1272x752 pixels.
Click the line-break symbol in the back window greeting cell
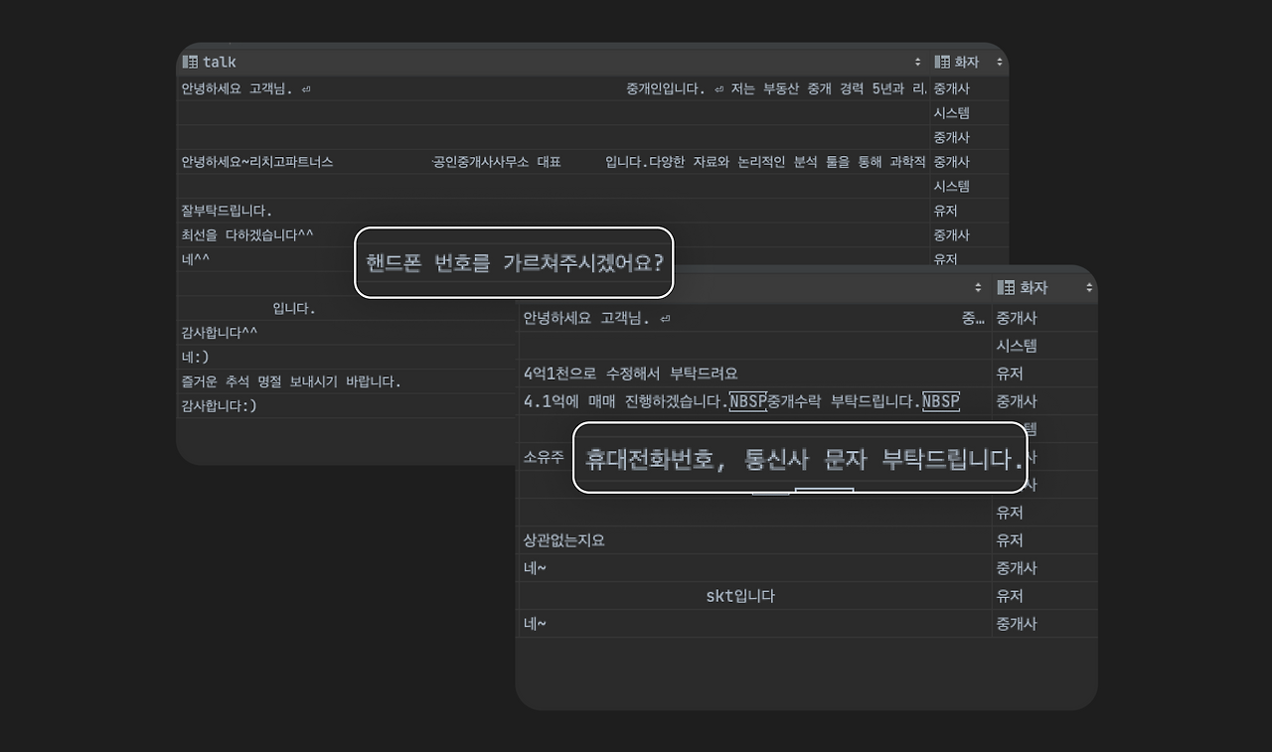click(664, 318)
